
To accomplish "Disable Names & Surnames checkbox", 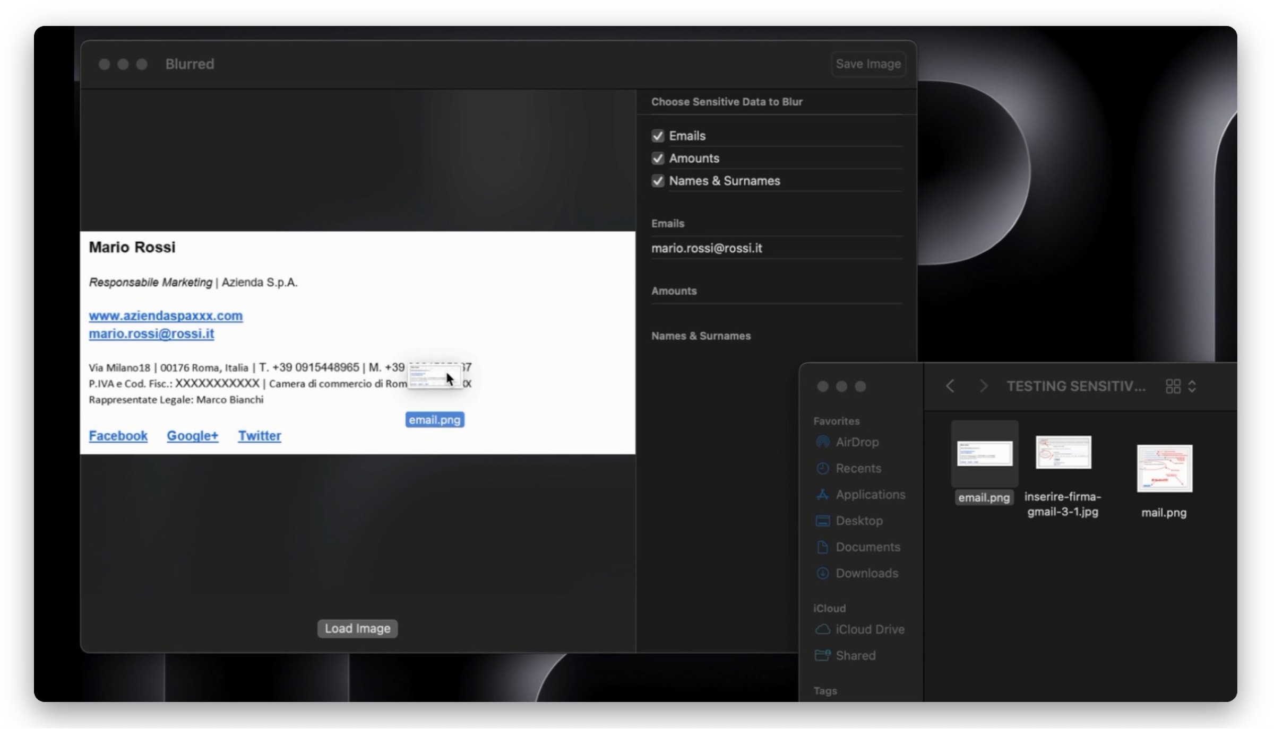I will pos(658,181).
